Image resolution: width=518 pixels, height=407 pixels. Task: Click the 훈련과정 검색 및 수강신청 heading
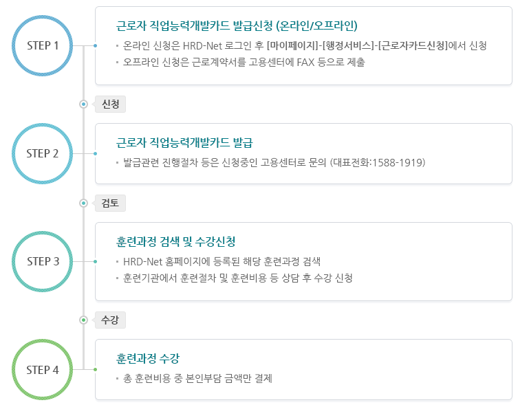pyautogui.click(x=175, y=241)
